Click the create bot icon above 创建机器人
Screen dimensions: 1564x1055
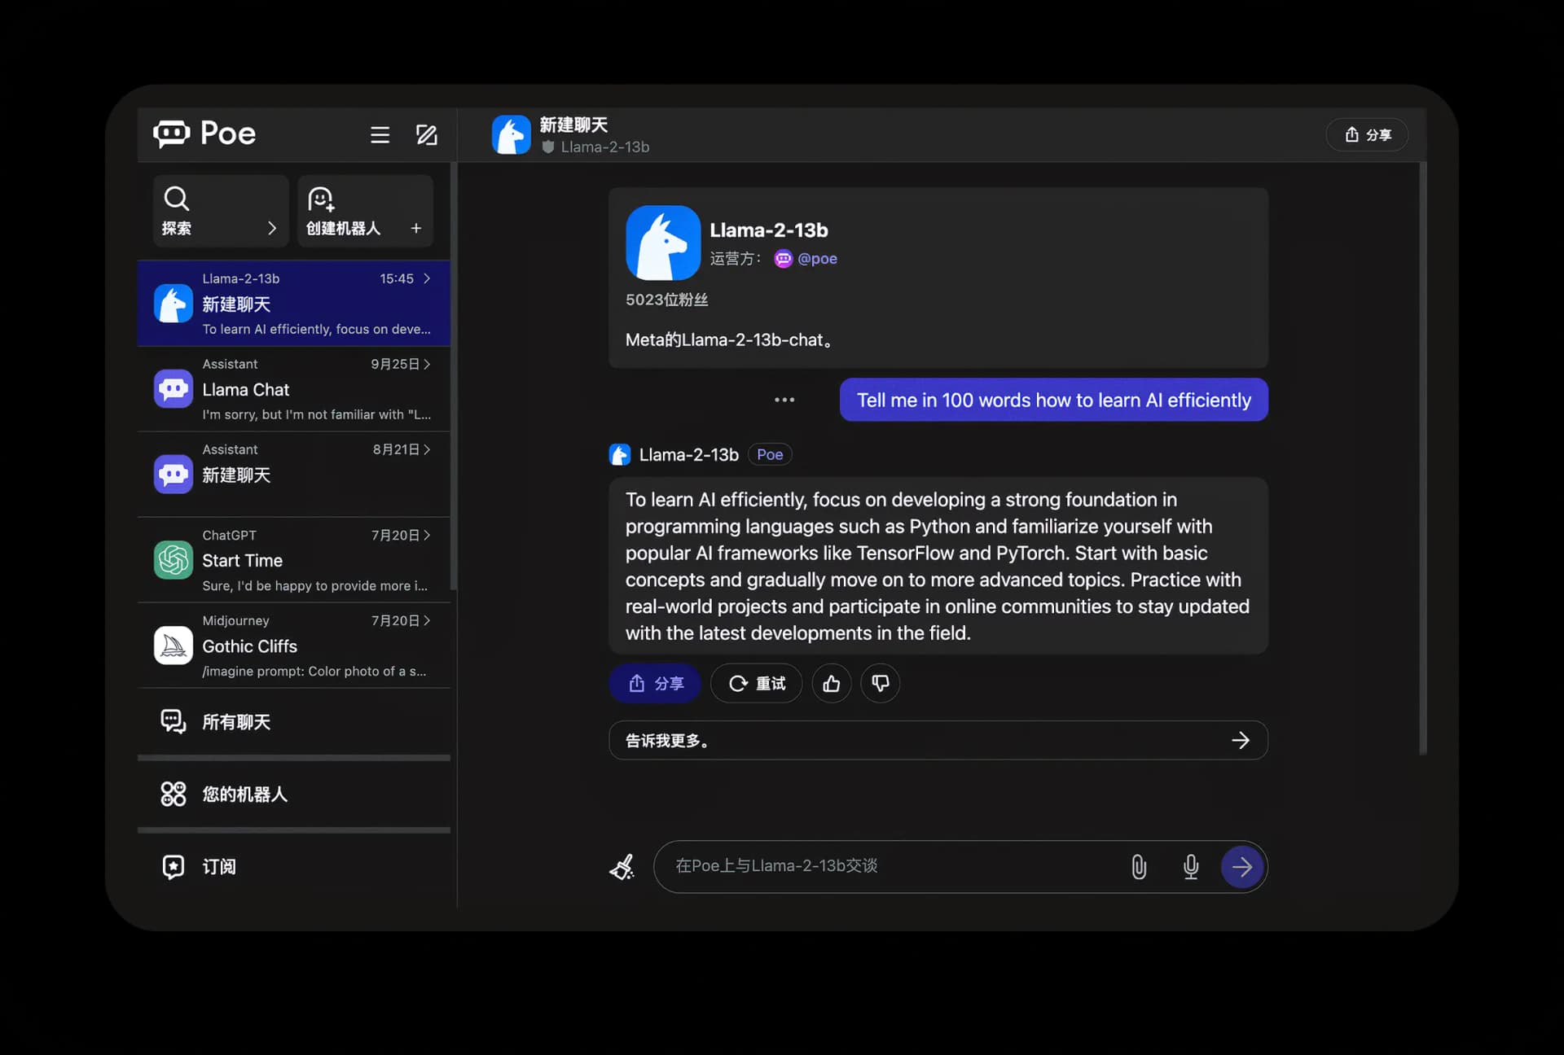point(321,199)
